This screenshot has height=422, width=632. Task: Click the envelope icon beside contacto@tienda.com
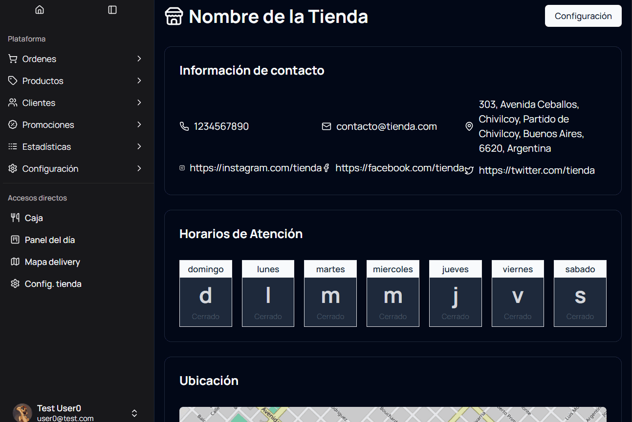click(327, 126)
